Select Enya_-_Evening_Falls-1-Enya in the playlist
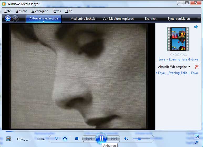The height and width of the screenshot is (147, 203). [x=178, y=73]
